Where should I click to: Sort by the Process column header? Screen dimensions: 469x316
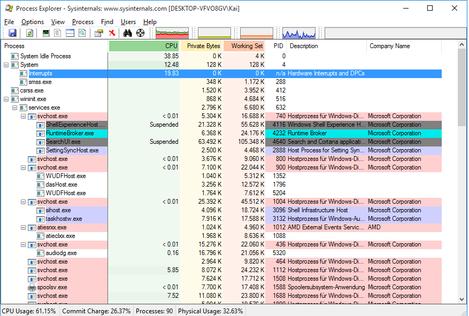[x=55, y=46]
